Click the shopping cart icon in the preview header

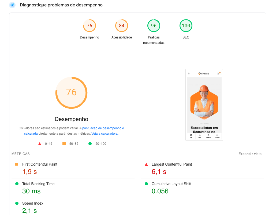click(218, 73)
